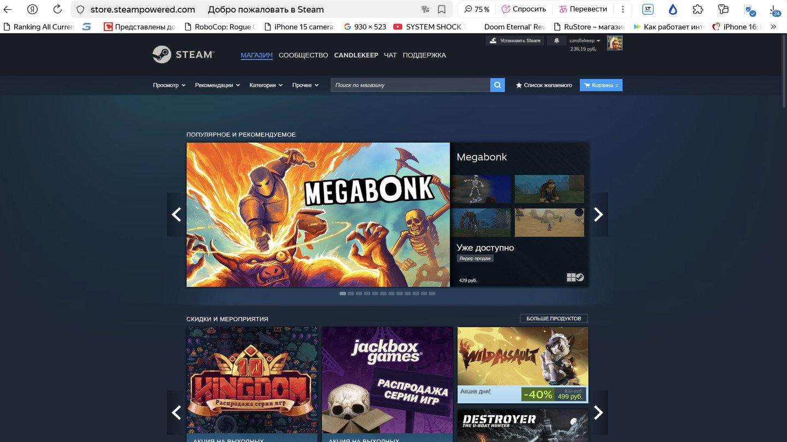Go to next featured carousel game
Viewport: 787px width, 442px height.
click(x=598, y=214)
